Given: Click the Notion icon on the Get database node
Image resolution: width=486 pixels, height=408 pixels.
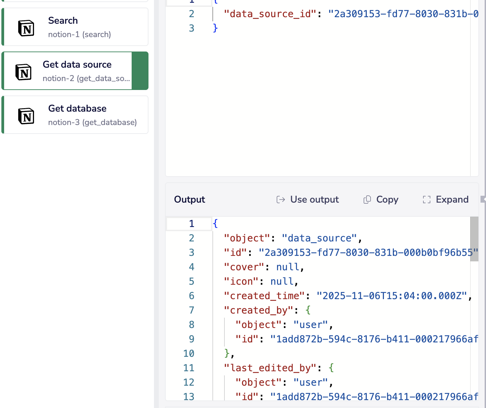Looking at the screenshot, I should click(x=26, y=116).
